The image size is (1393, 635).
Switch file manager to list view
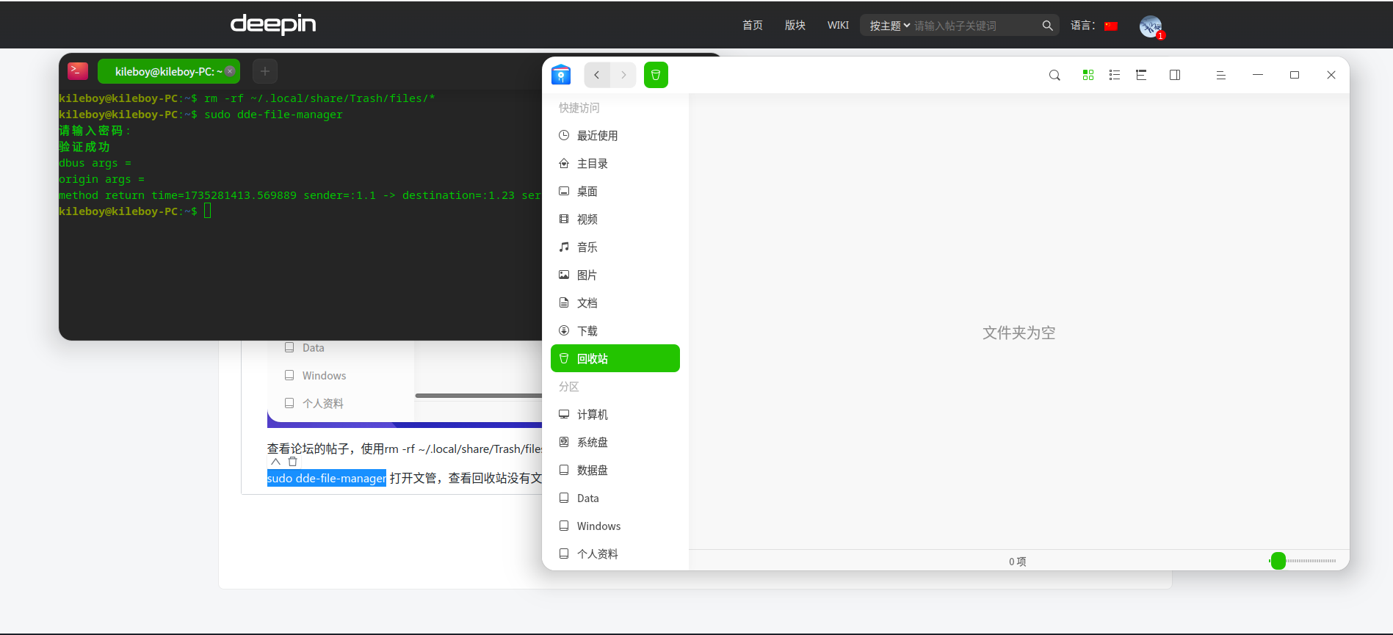(1115, 75)
